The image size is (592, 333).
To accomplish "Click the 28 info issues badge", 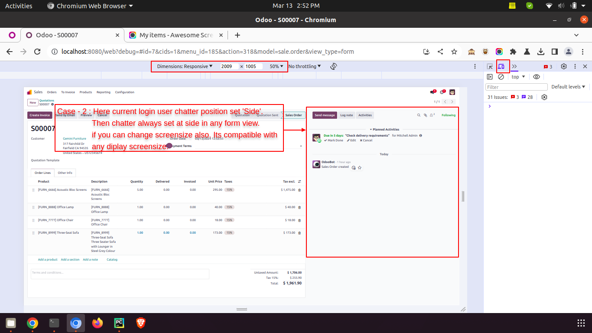I will 527,97.
